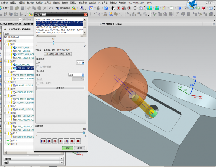This screenshot has width=216, height=167.
Task: Click the play forward playback button
Action: [61, 141]
